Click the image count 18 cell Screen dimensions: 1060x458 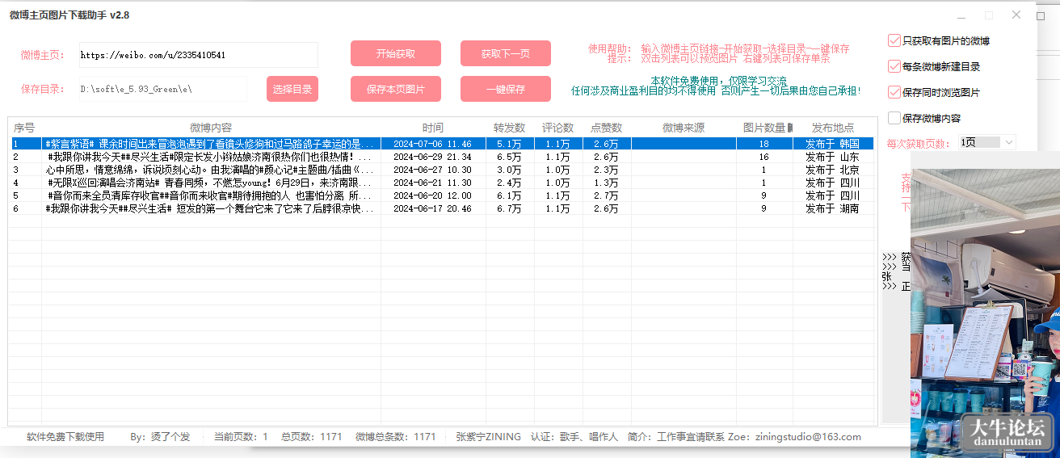(763, 144)
